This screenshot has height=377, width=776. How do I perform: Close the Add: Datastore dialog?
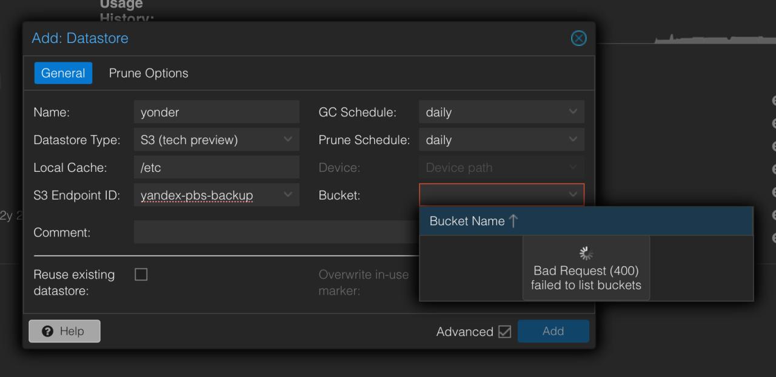579,39
